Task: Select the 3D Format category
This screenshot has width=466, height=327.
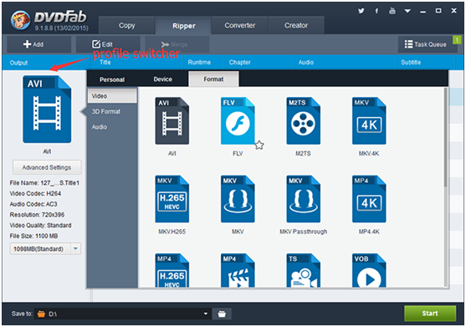Action: coord(106,111)
